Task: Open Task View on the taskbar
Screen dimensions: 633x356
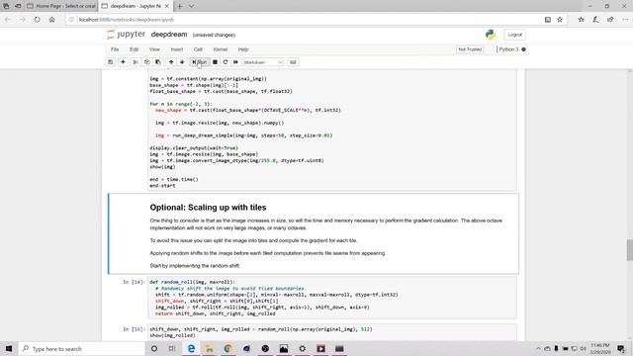Action: [172, 348]
